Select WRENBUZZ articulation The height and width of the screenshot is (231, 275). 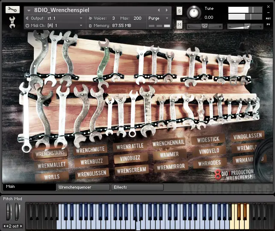[92, 162]
